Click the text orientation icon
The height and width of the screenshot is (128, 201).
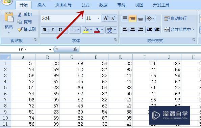click(149, 19)
